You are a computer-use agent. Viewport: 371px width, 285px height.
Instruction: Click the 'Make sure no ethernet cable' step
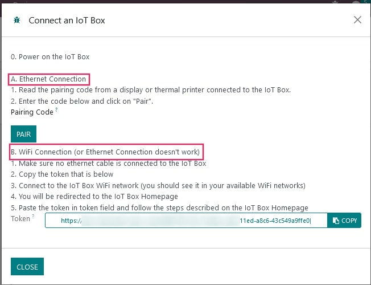coord(108,163)
